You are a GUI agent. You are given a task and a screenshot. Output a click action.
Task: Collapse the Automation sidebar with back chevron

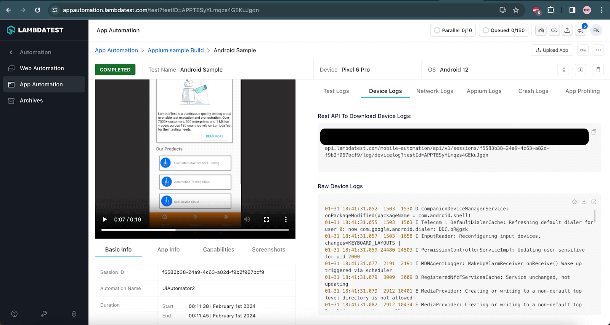[11, 53]
